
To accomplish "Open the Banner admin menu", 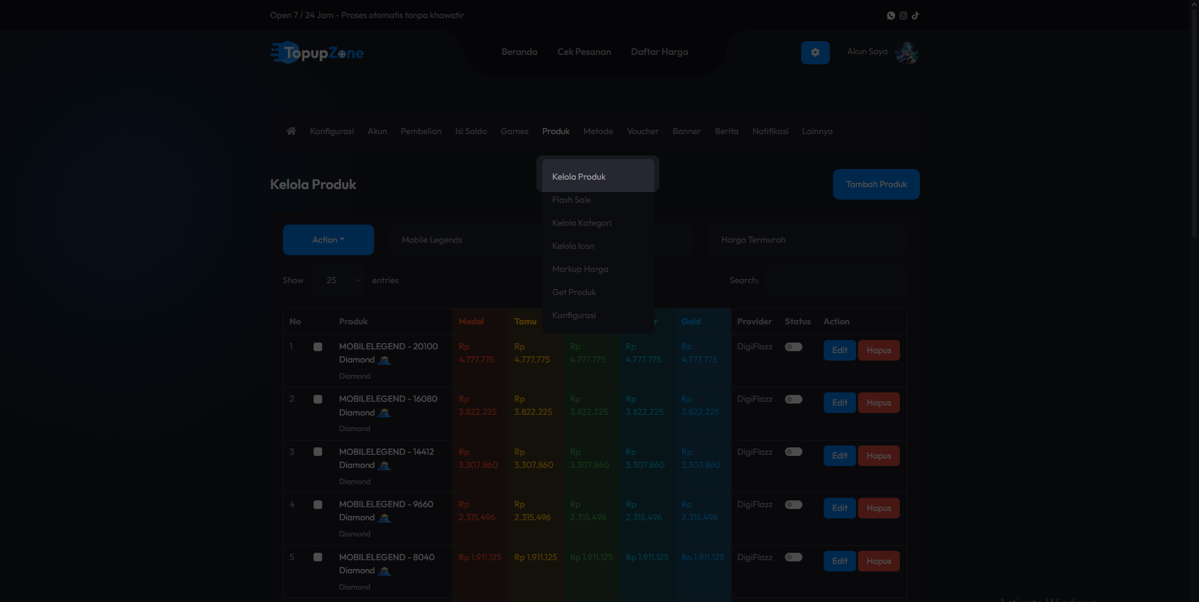I will [686, 131].
